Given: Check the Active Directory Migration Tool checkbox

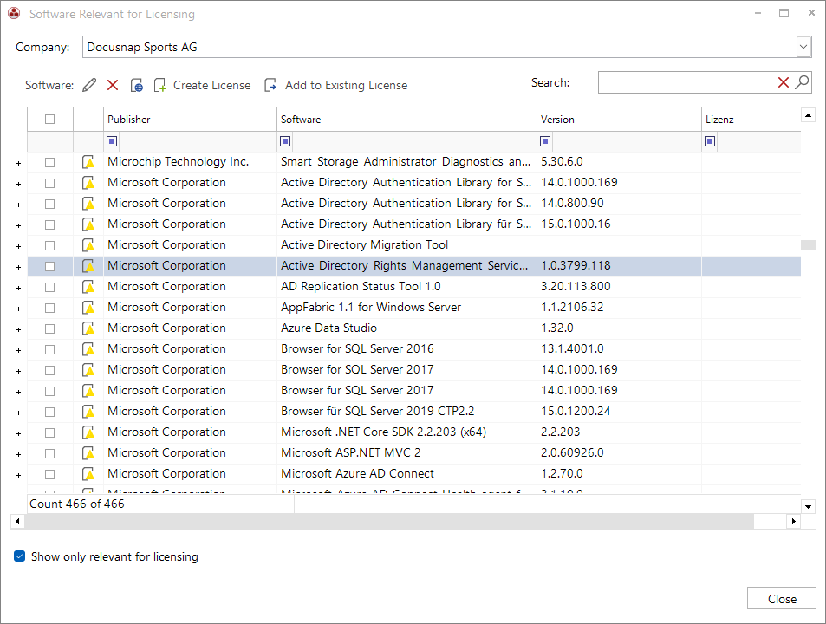Looking at the screenshot, I should pyautogui.click(x=50, y=245).
